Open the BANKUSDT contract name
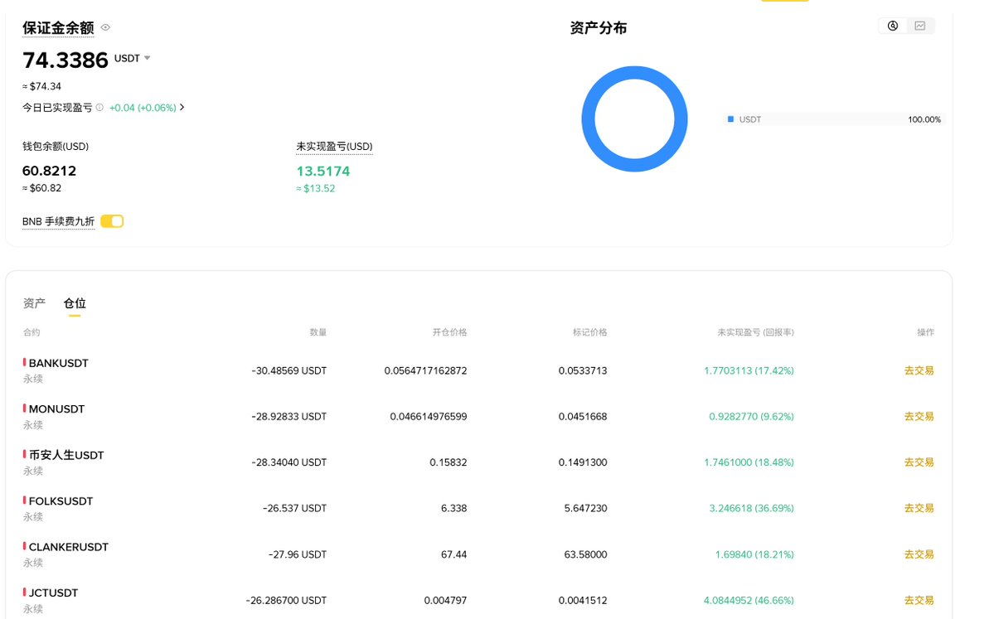This screenshot has height=619, width=994. pos(58,363)
